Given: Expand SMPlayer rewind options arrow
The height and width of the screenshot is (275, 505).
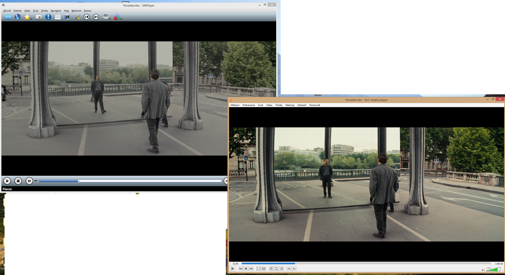Looking at the screenshot, I should tap(36, 181).
